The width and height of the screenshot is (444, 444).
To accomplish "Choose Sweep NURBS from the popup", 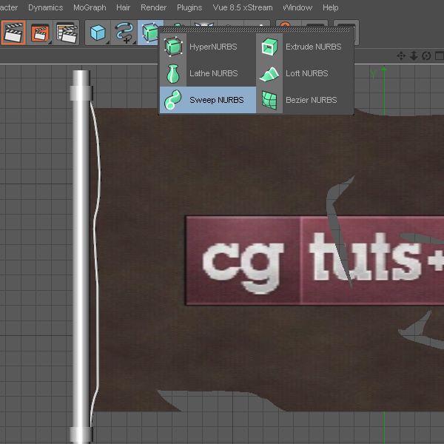I will point(208,100).
